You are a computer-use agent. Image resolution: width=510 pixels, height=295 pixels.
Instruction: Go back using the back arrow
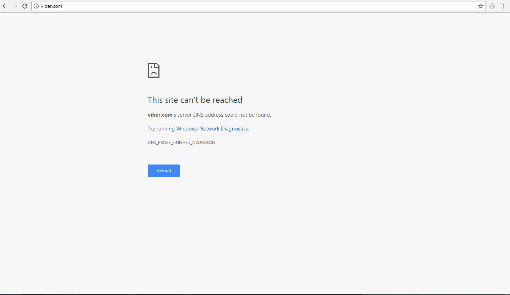pyautogui.click(x=5, y=6)
